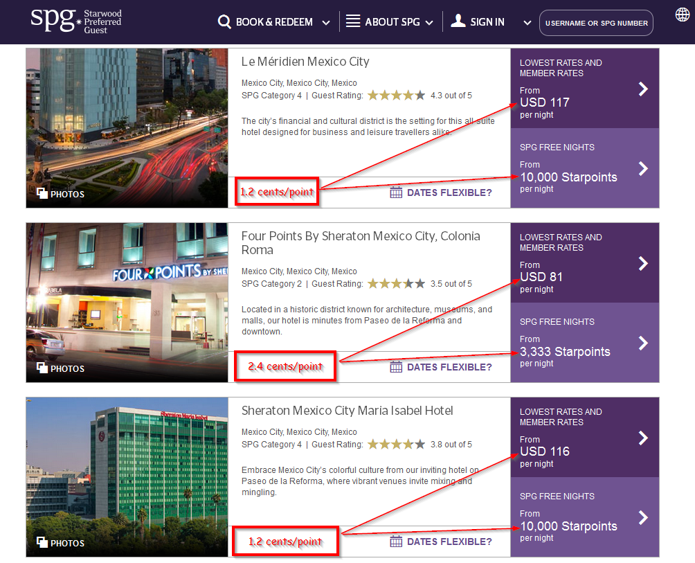The width and height of the screenshot is (695, 563).
Task: Click the '3.5 out of 5' rating text
Action: click(x=451, y=284)
